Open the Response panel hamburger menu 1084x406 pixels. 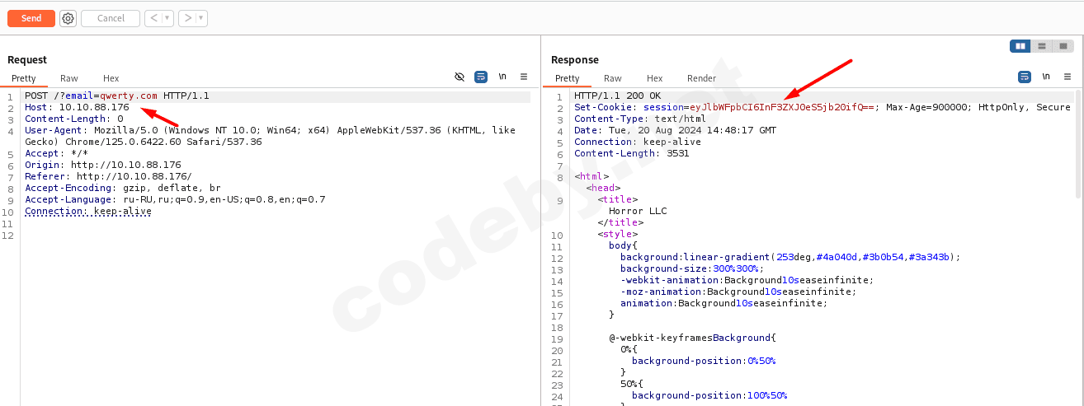(x=1068, y=77)
